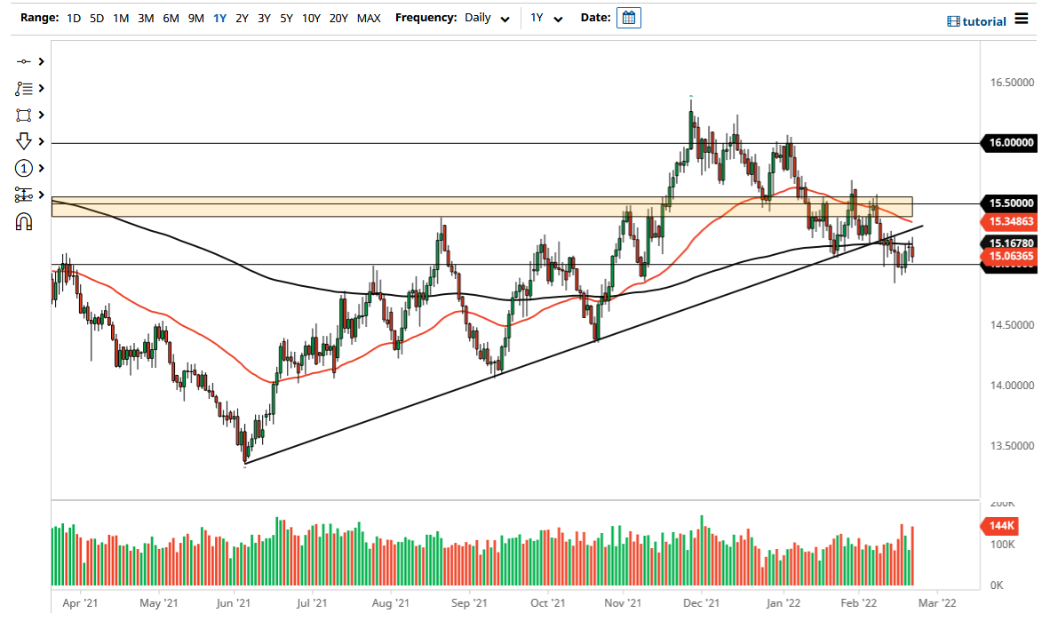The height and width of the screenshot is (621, 1050).
Task: Select the numbered circle annotation tool
Action: pyautogui.click(x=25, y=168)
